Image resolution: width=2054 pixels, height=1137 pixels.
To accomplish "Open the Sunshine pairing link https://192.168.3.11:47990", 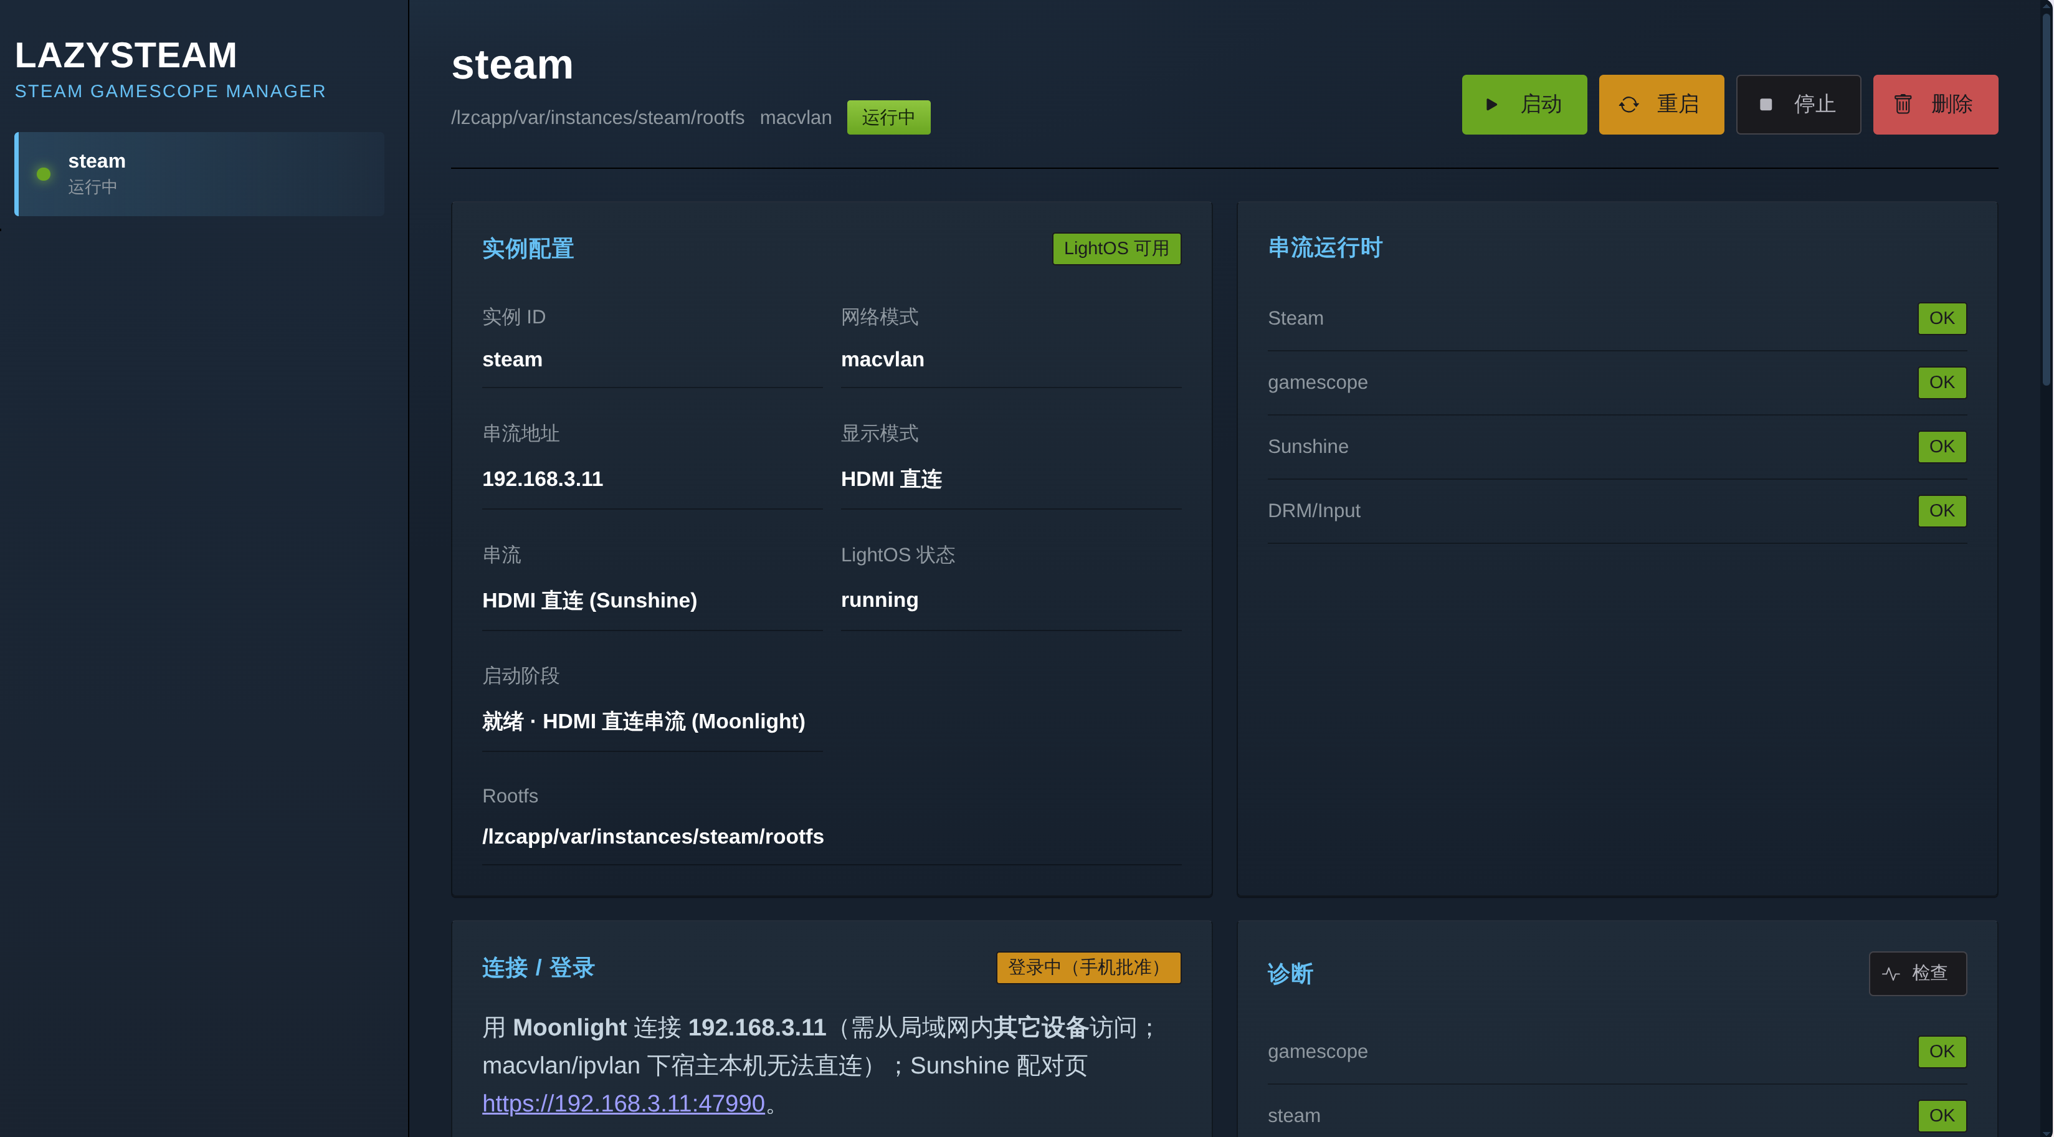I will [624, 1103].
